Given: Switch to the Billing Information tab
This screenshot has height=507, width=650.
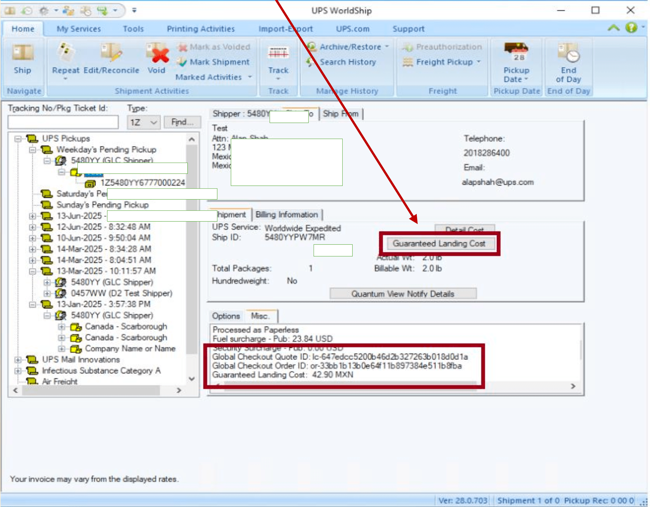Looking at the screenshot, I should 287,214.
